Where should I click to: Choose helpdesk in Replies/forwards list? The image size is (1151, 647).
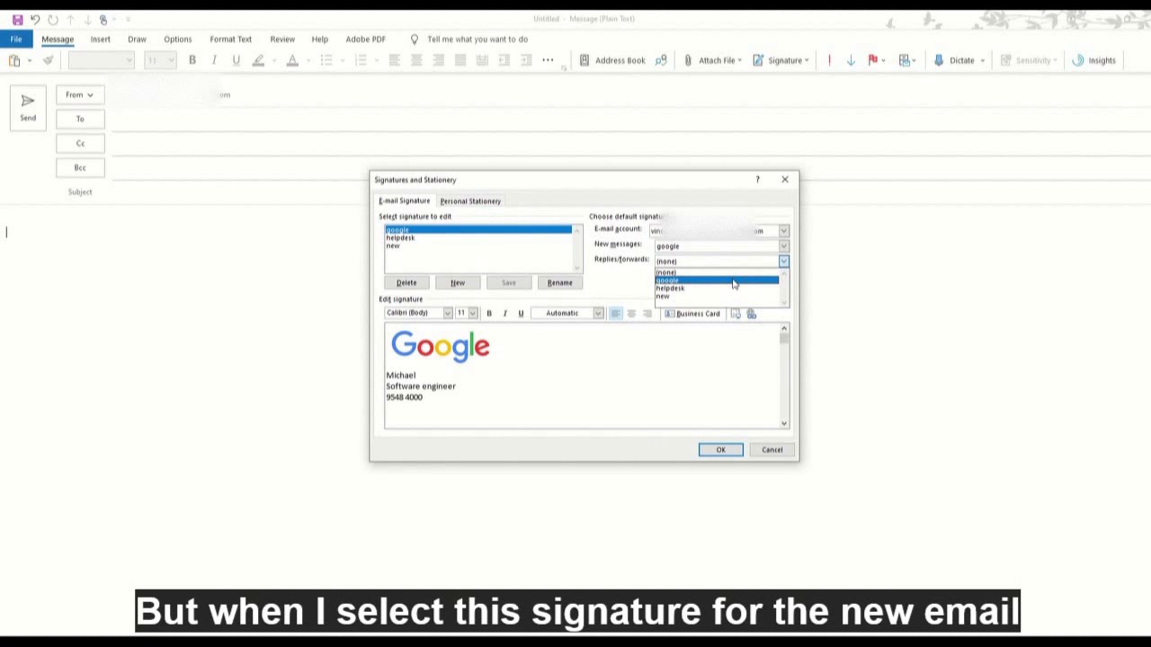coord(717,288)
